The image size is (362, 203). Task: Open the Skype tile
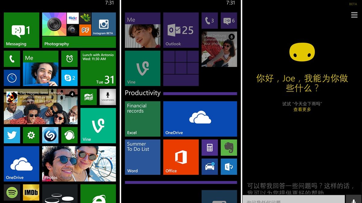69,78
